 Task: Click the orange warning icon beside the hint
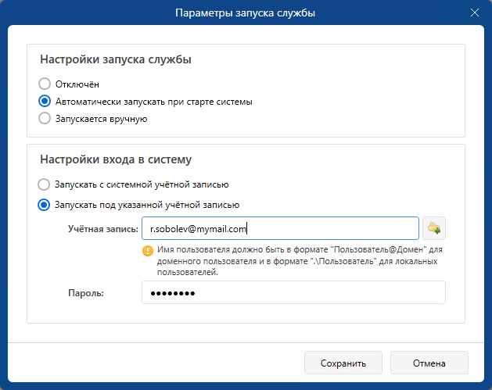click(x=148, y=251)
